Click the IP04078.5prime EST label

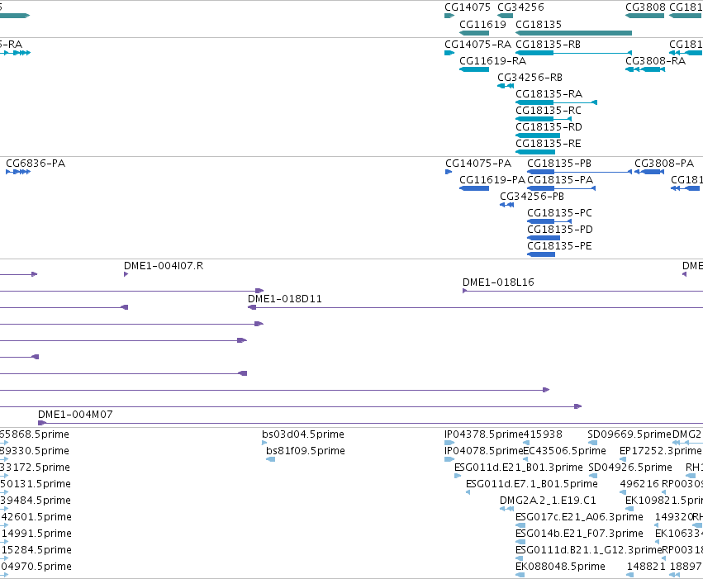click(x=484, y=451)
